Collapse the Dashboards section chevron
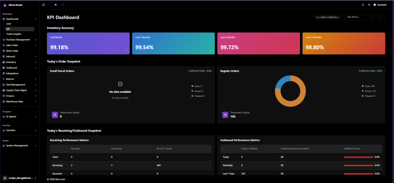Image resolution: width=394 pixels, height=183 pixels. [35, 19]
